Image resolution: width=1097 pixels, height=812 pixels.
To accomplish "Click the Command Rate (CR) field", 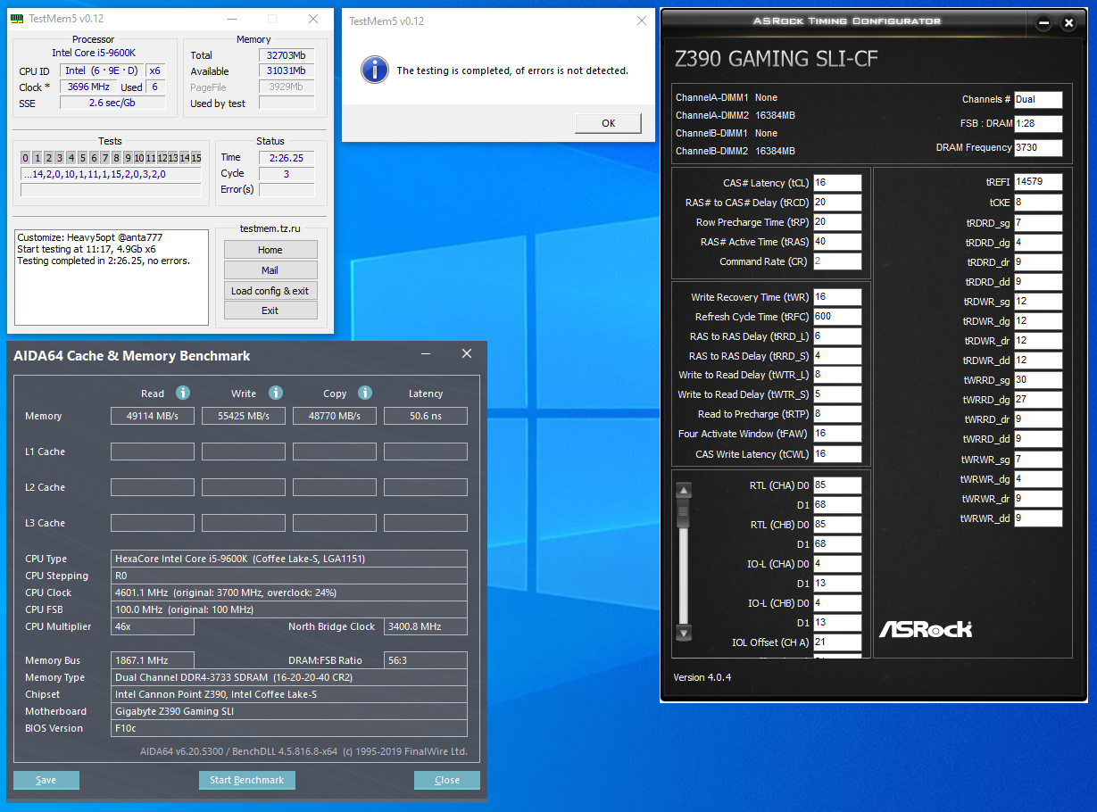I will [837, 261].
